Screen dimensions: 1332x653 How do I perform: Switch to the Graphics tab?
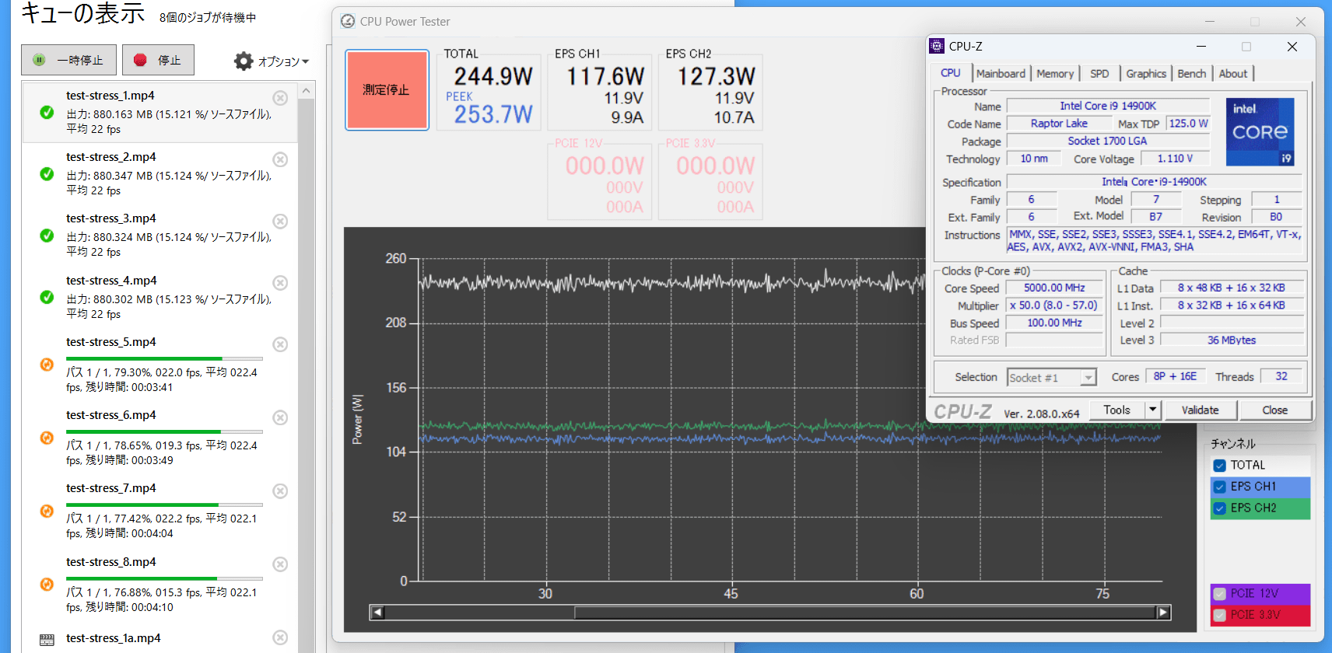click(x=1145, y=74)
